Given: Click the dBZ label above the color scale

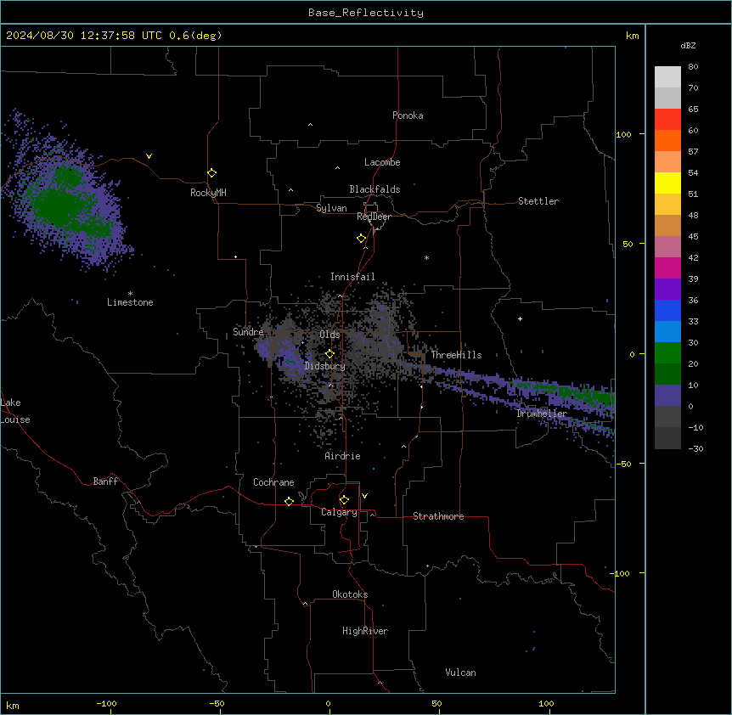Looking at the screenshot, I should [688, 45].
